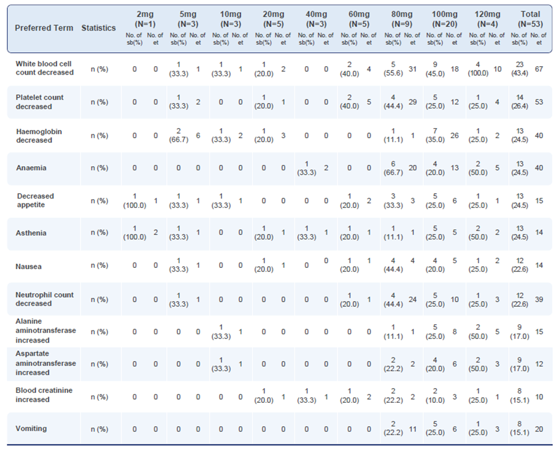Select the Decreased appetite row label

[x=35, y=200]
